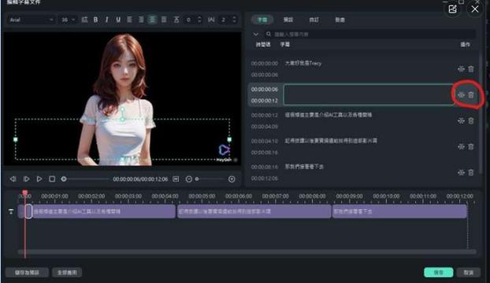
Task: Toggle italic formatting in subtitle toolbar
Action: tap(107, 20)
